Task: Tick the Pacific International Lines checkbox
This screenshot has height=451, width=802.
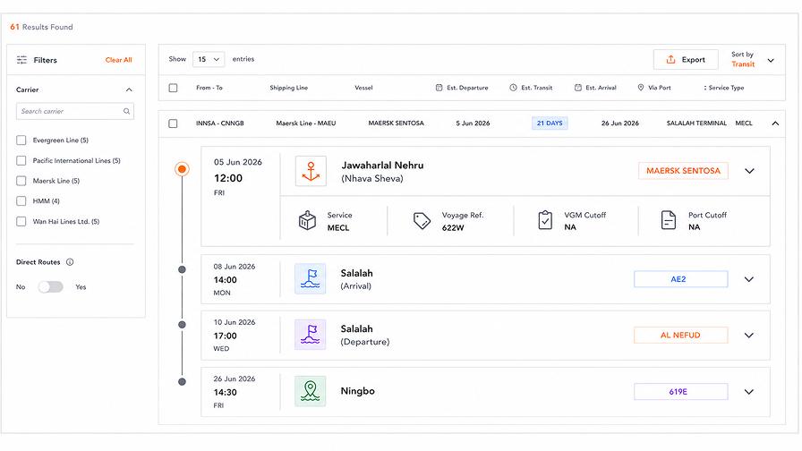Action: (21, 160)
